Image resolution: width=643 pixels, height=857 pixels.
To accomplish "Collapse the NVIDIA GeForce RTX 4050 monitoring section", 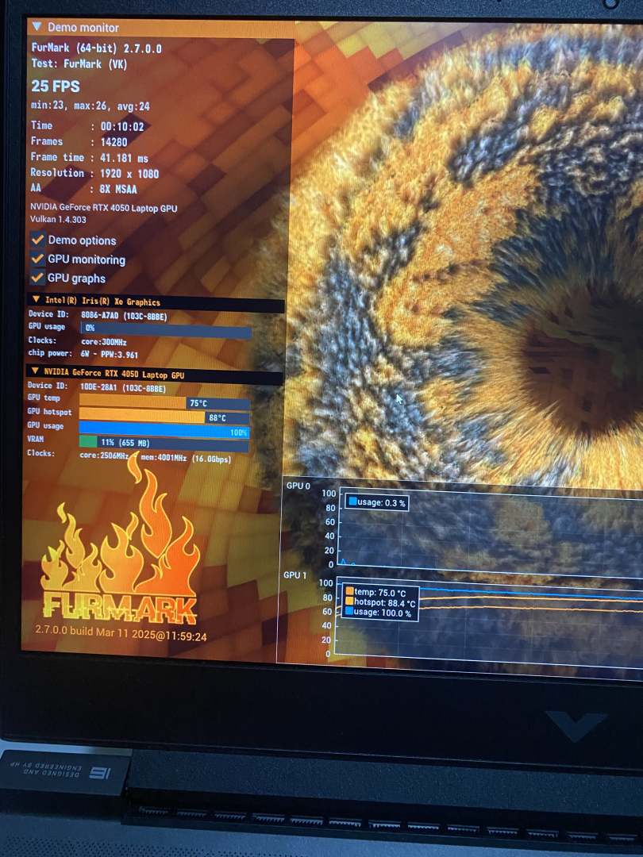I will pos(35,371).
